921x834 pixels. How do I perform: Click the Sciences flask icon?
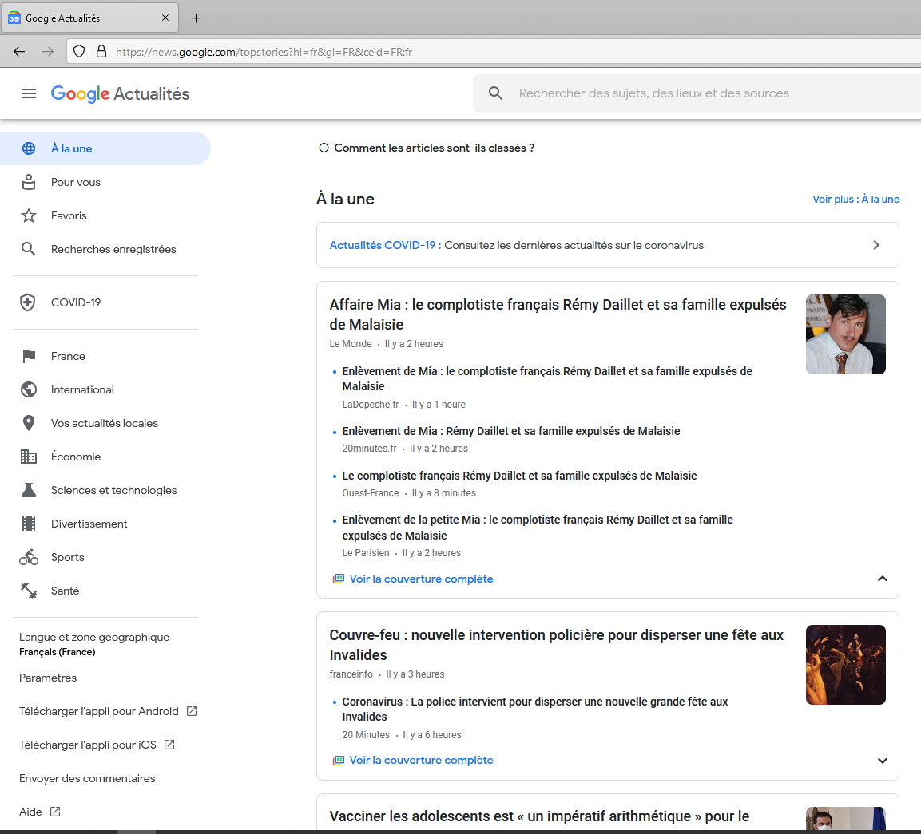[x=29, y=490]
